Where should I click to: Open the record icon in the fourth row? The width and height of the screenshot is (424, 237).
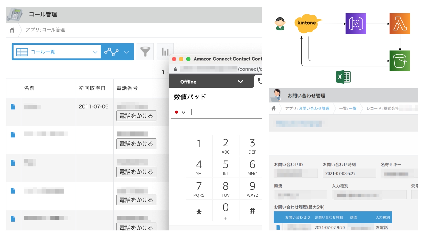pyautogui.click(x=13, y=191)
